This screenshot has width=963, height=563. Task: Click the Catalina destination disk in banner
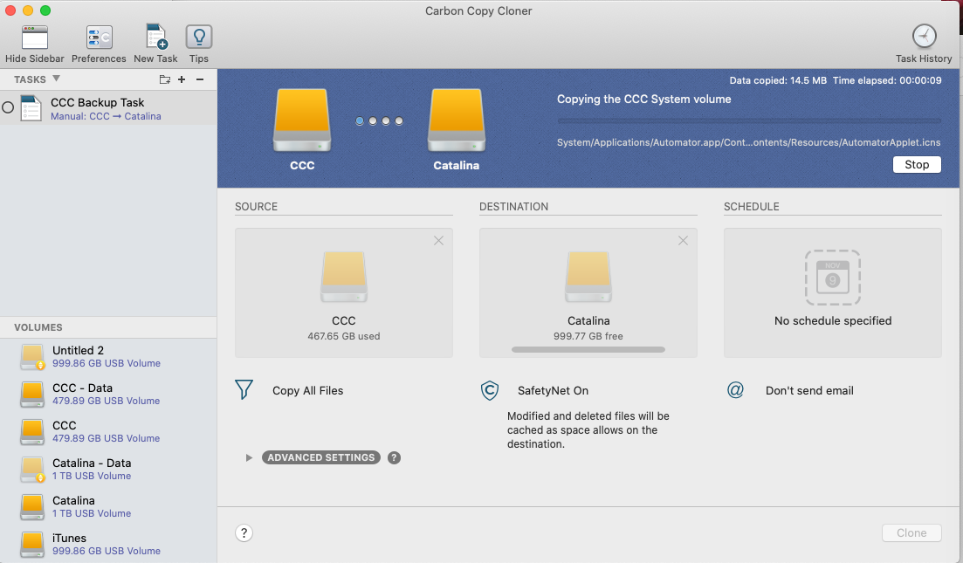coord(457,120)
